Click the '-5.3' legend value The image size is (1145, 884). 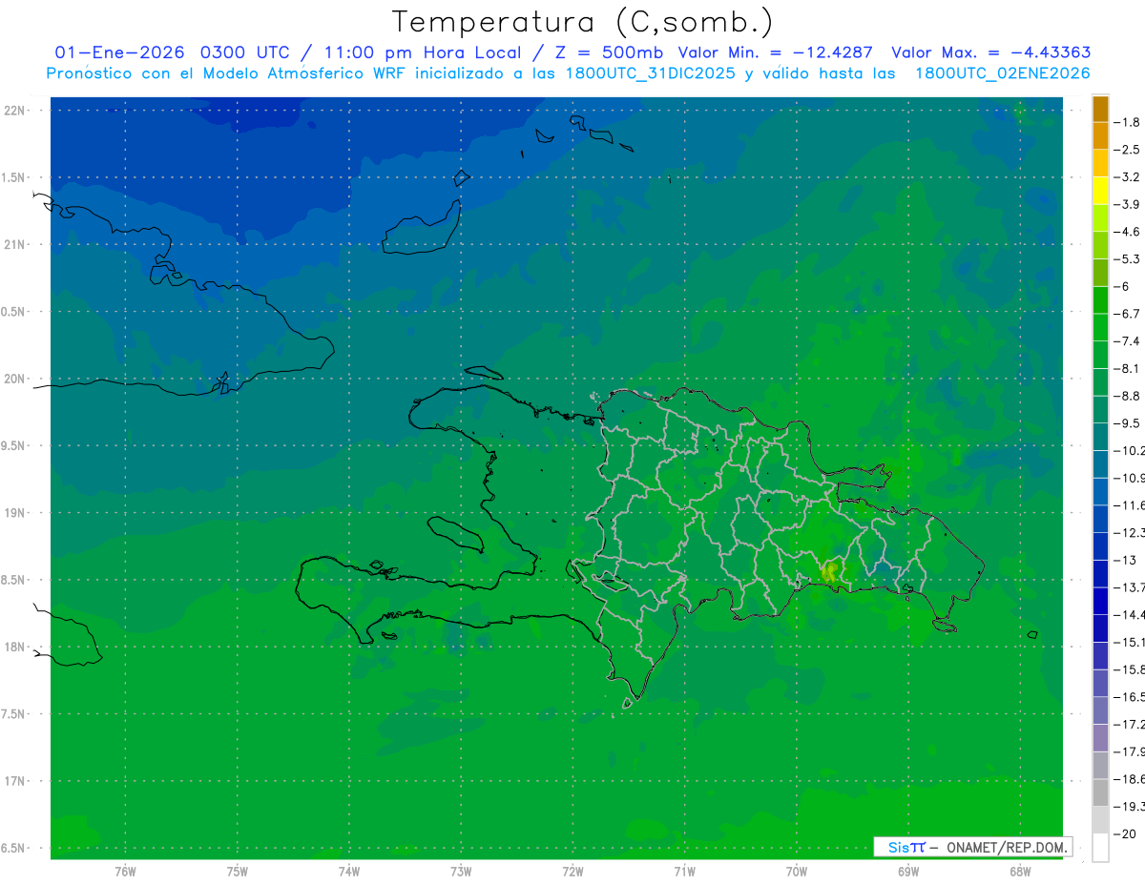pos(1128,259)
